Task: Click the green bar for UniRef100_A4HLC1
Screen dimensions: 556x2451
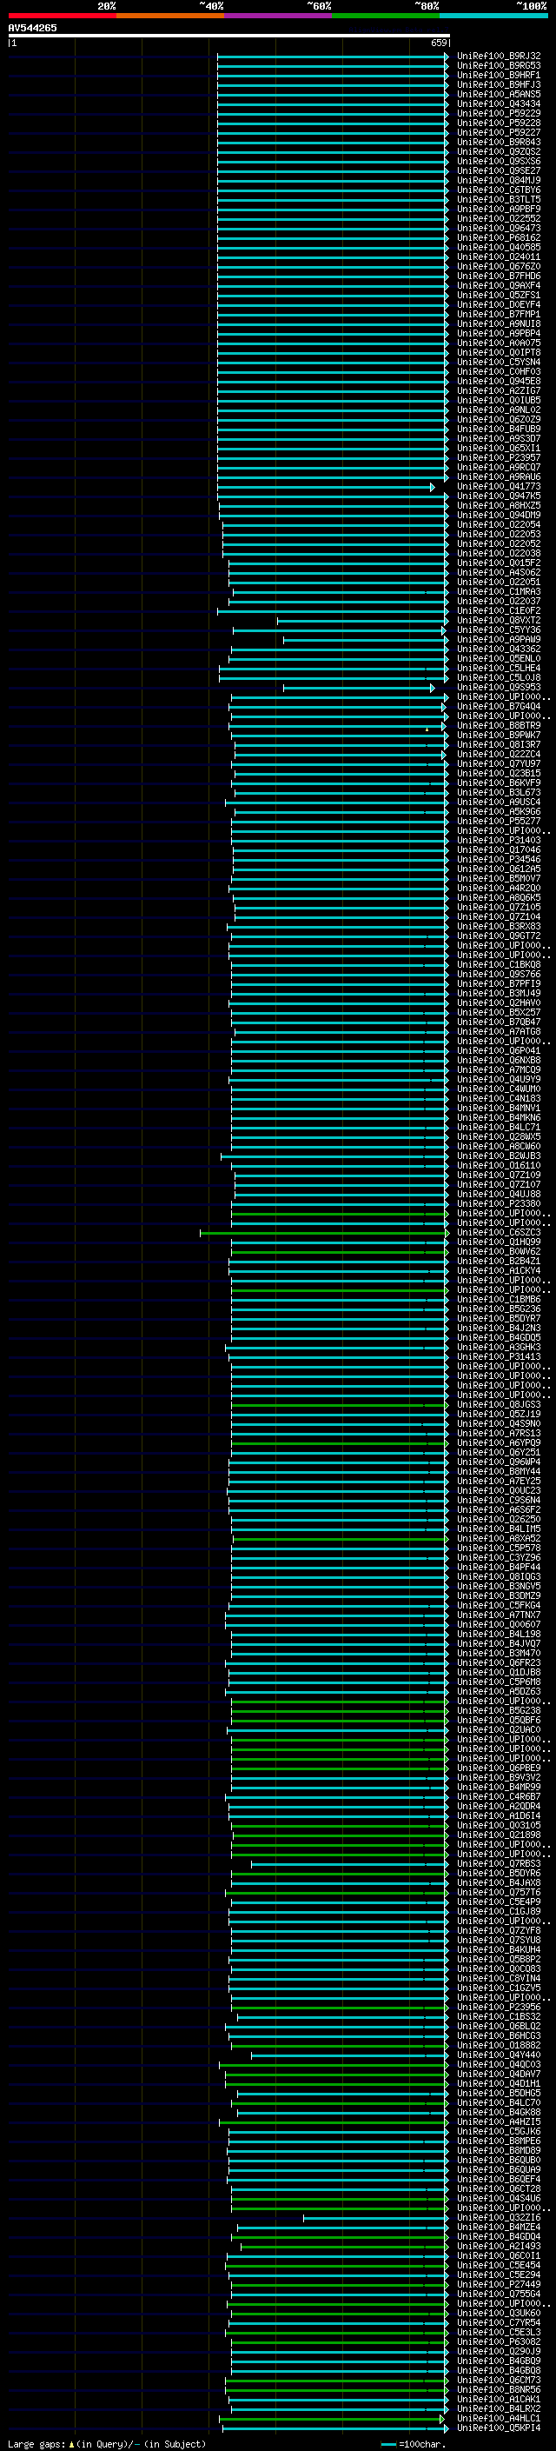Action: [x=332, y=2419]
